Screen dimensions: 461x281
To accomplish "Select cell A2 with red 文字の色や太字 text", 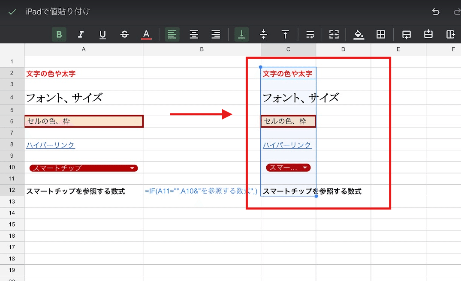I will tap(84, 73).
